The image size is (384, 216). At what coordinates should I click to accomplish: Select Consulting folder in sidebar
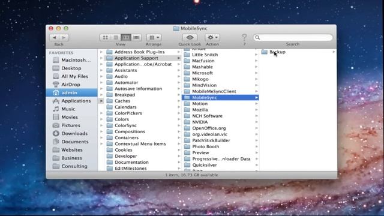[72, 166]
